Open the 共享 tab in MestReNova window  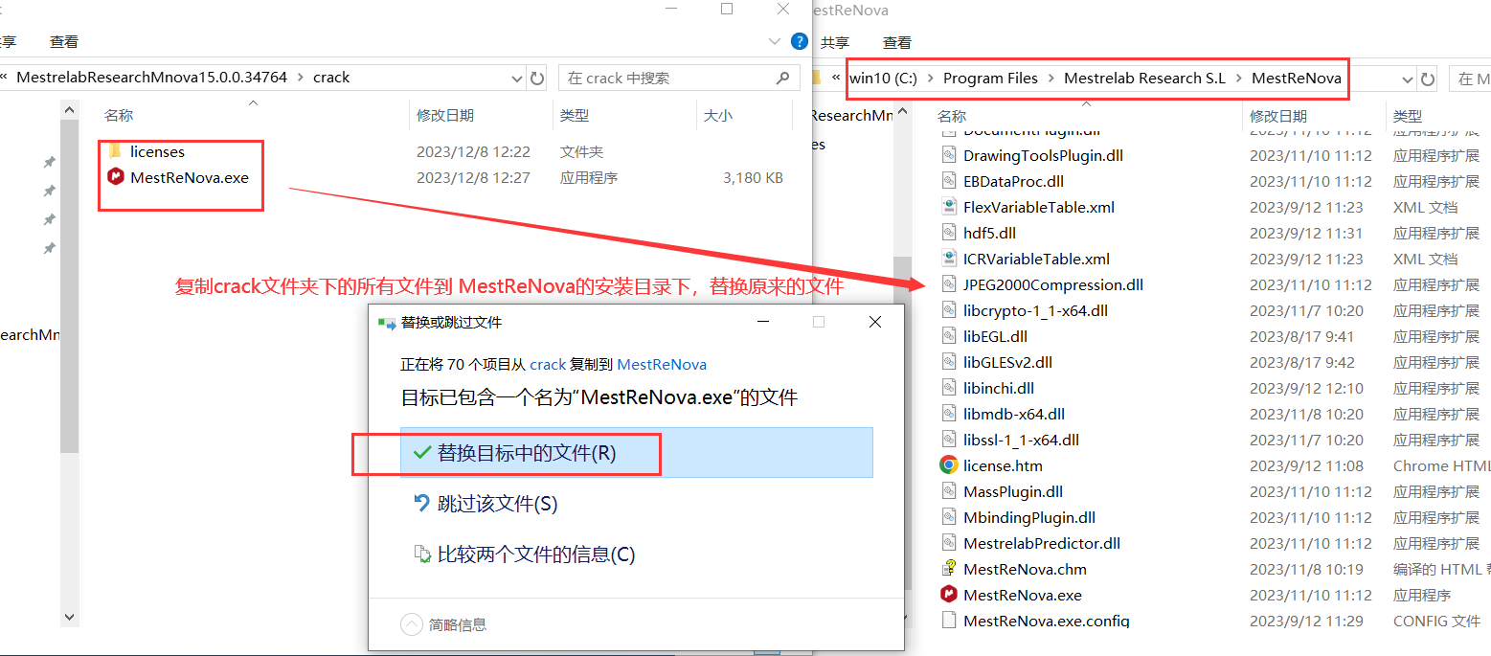(x=835, y=43)
